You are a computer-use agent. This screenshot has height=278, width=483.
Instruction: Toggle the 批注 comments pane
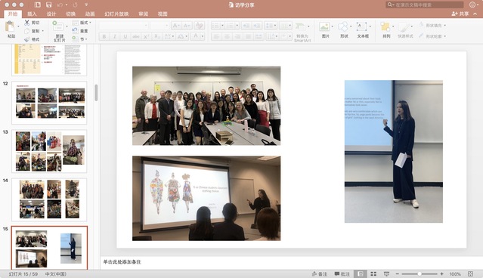pyautogui.click(x=342, y=273)
